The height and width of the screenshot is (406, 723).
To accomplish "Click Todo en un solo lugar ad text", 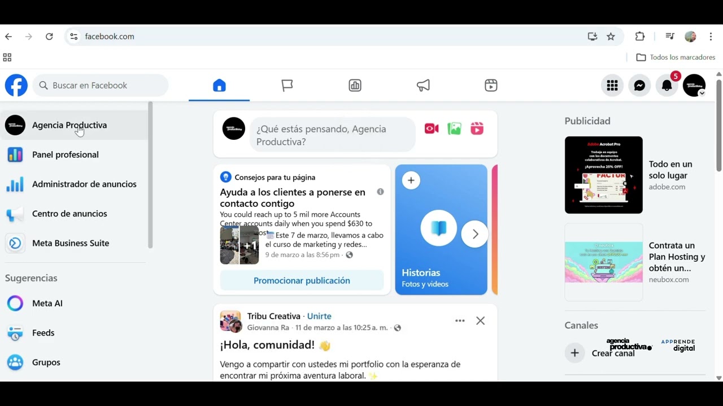I will pyautogui.click(x=670, y=170).
